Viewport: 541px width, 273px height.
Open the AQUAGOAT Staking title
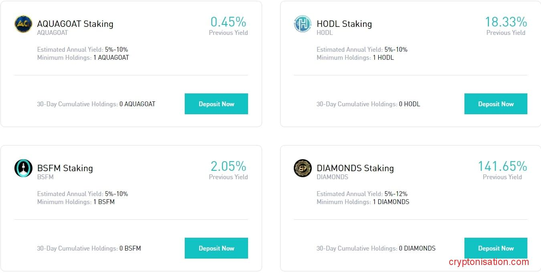(75, 24)
